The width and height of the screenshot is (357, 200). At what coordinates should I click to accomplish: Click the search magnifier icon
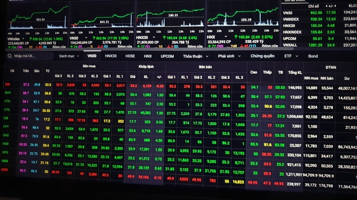tap(9, 56)
